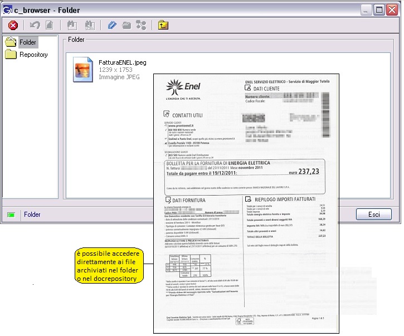Screen dimensions: 404x336
Task: Click the Esci button
Action: click(x=373, y=215)
